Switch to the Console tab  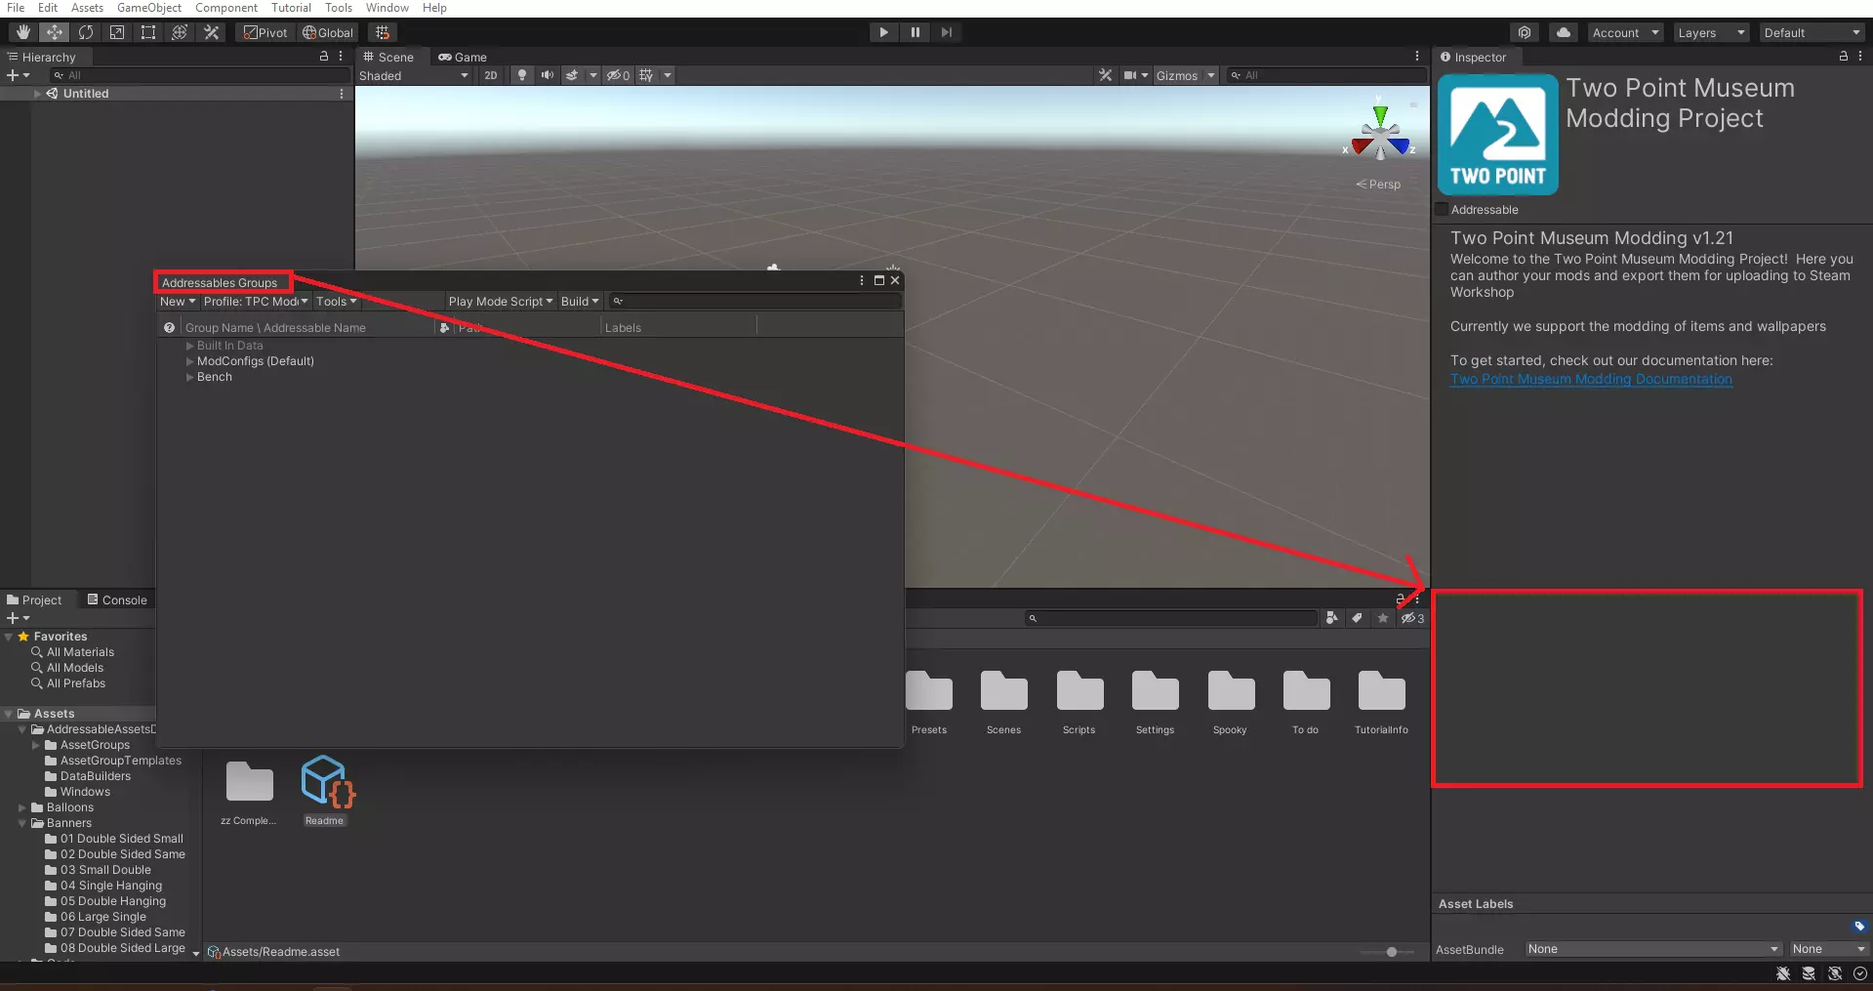117,599
